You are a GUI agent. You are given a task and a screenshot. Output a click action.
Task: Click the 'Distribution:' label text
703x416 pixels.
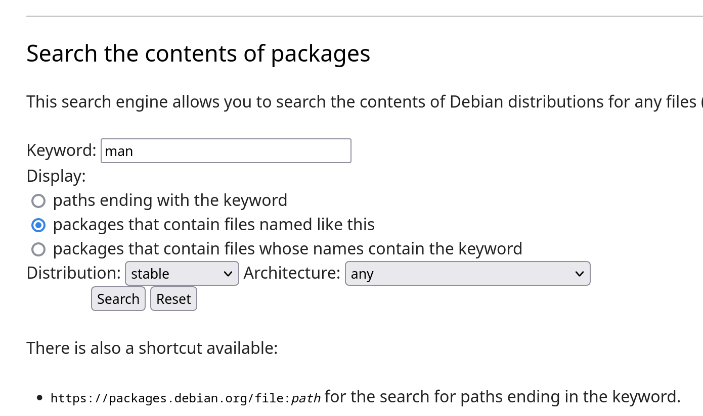pyautogui.click(x=74, y=273)
